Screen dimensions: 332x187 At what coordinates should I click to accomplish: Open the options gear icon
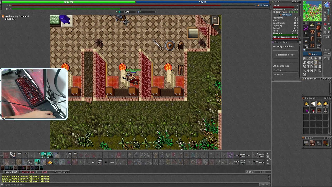[x=325, y=58]
